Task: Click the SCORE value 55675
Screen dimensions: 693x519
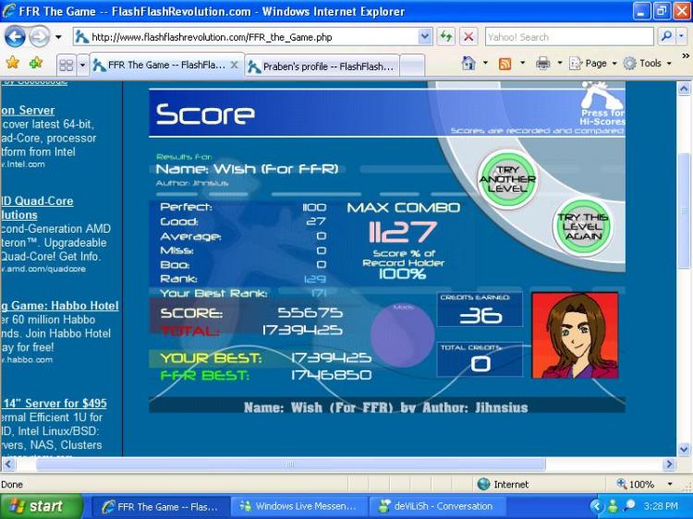Action: pyautogui.click(x=310, y=313)
